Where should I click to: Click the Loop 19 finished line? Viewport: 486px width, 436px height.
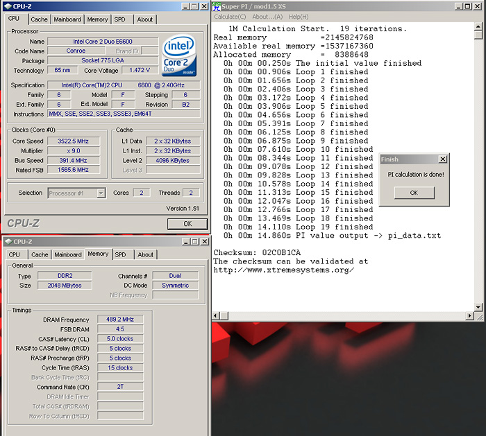(298, 227)
